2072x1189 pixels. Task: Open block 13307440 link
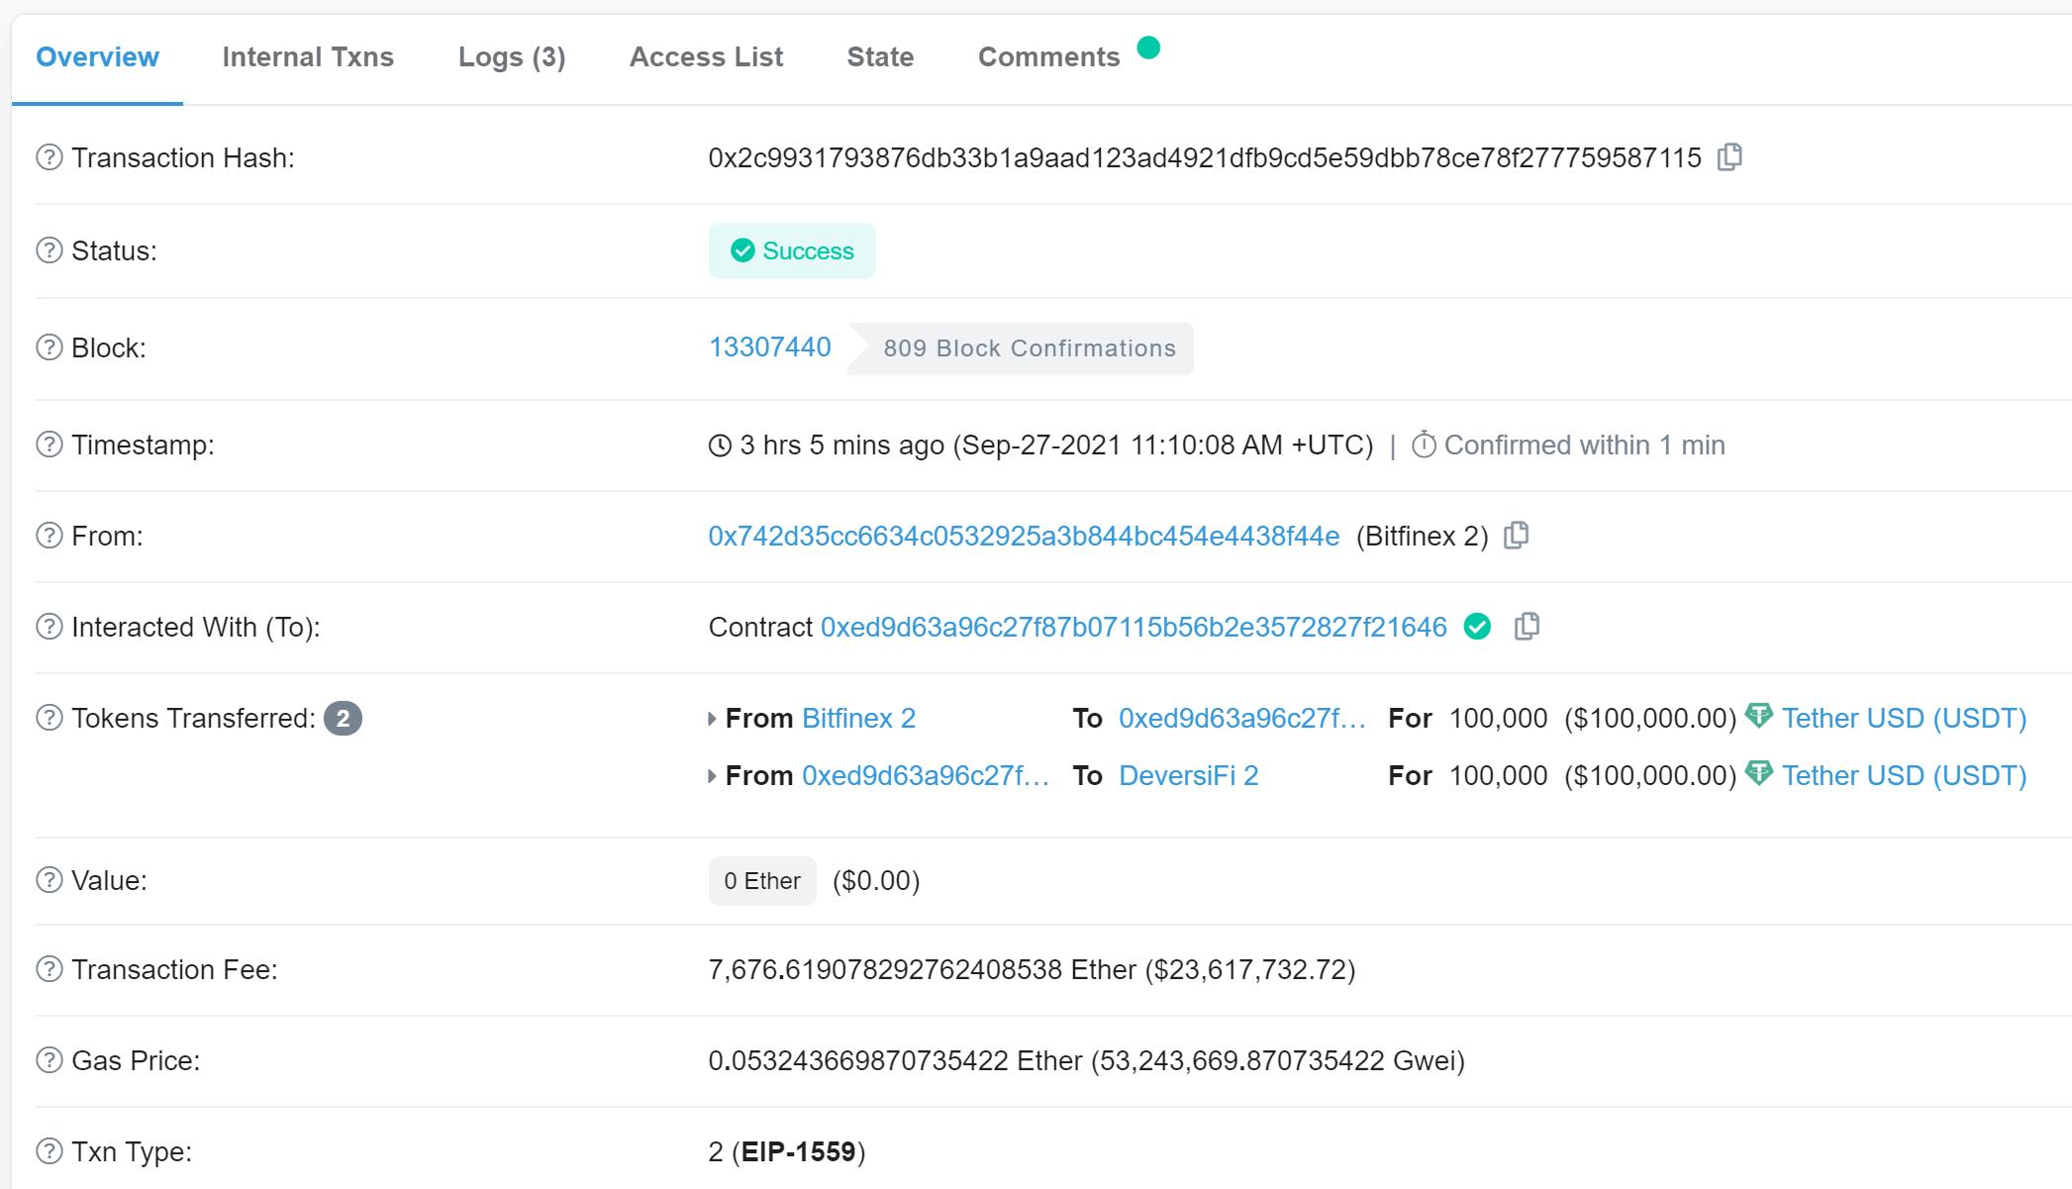pos(769,347)
